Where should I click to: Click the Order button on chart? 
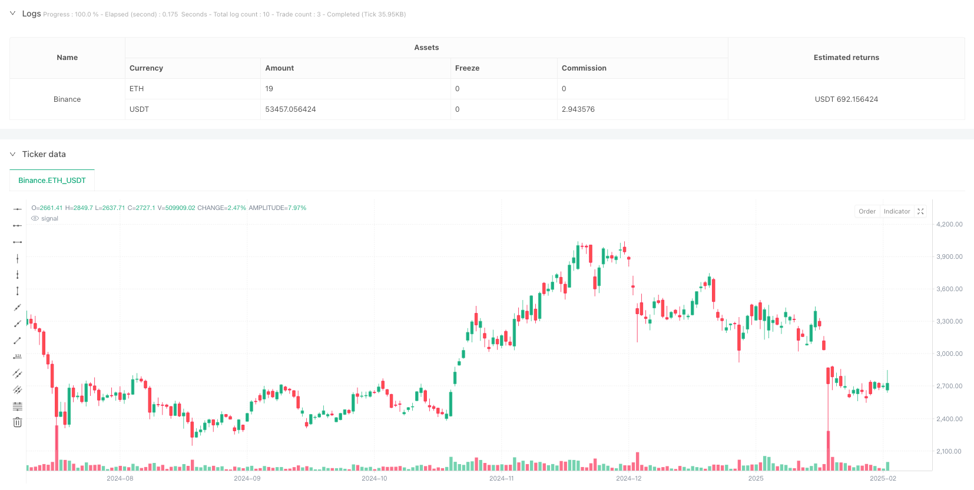867,211
